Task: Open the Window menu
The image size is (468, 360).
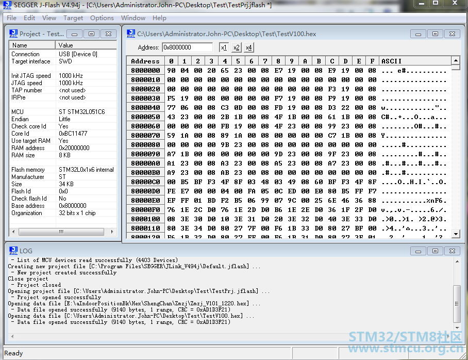Action: [x=133, y=18]
